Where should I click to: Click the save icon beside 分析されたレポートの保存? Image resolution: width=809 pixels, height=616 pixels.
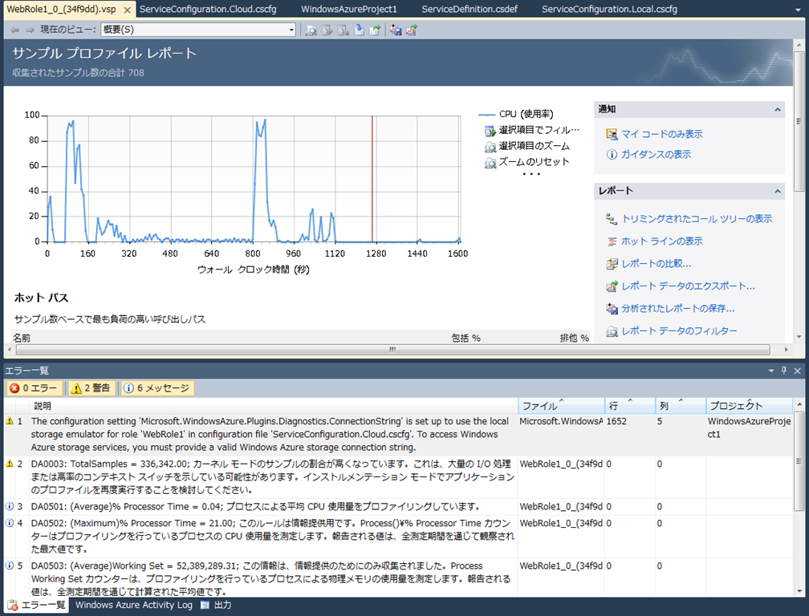click(612, 308)
